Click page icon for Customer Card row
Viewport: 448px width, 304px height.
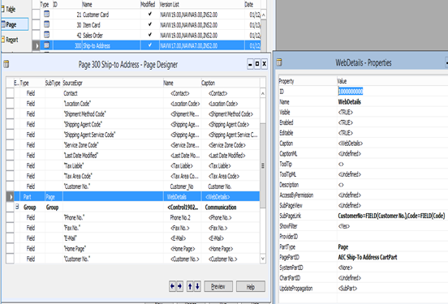46,14
